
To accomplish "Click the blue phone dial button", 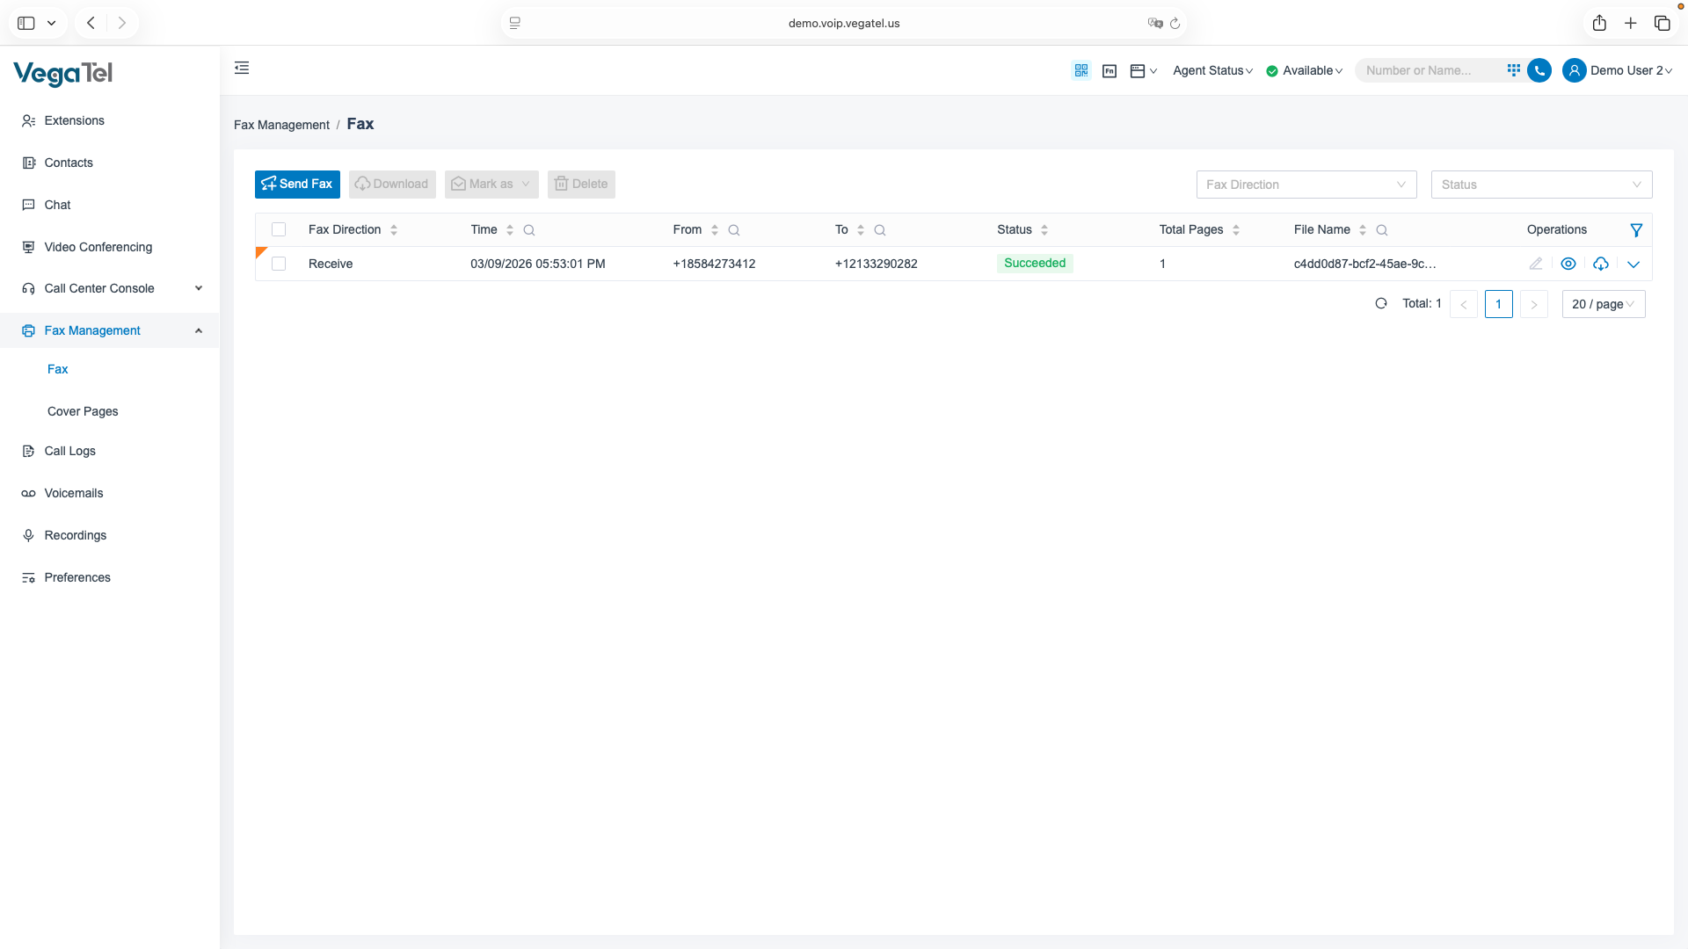I will (x=1539, y=70).
